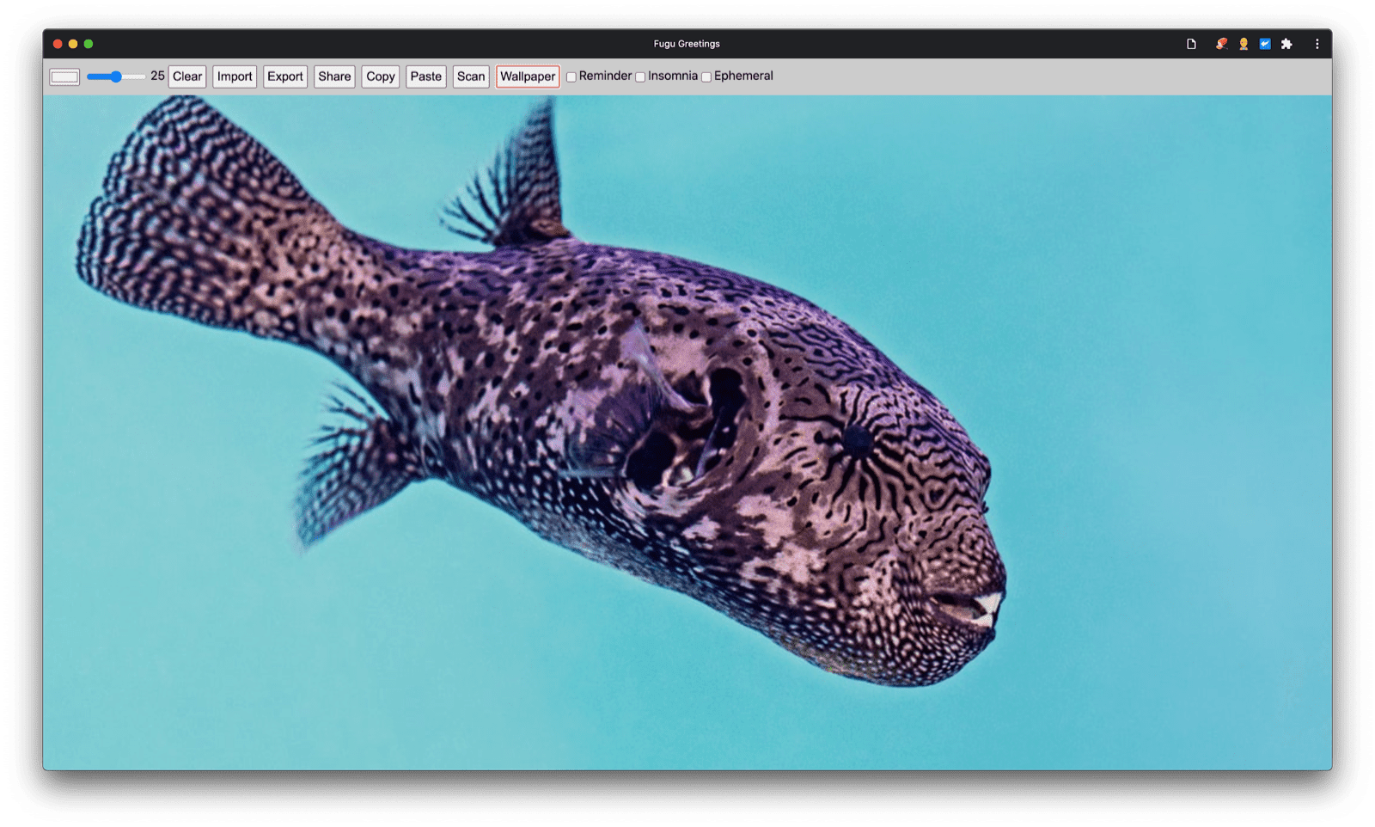Click Export in the toolbar
The image size is (1375, 827).
point(285,77)
